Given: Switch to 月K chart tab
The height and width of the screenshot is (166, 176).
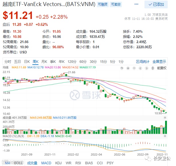Looking at the screenshot, I should click(44, 62).
